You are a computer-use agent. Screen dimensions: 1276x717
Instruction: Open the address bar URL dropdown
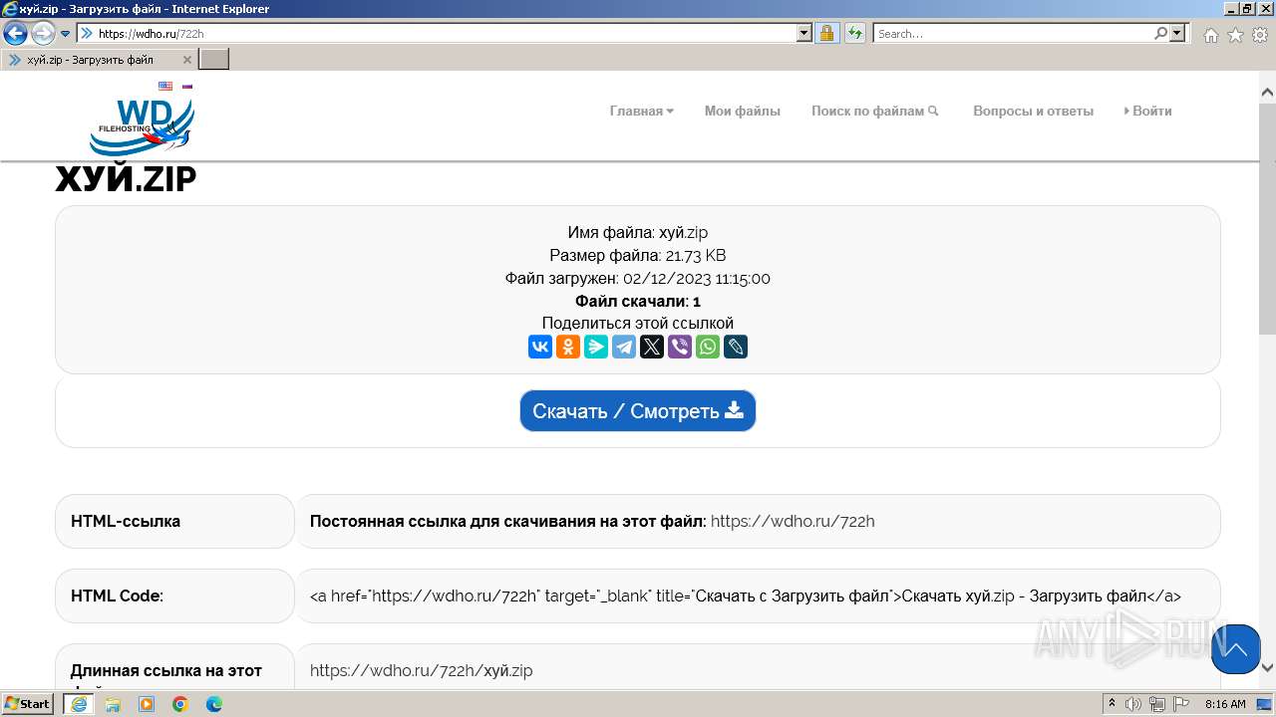pos(804,33)
